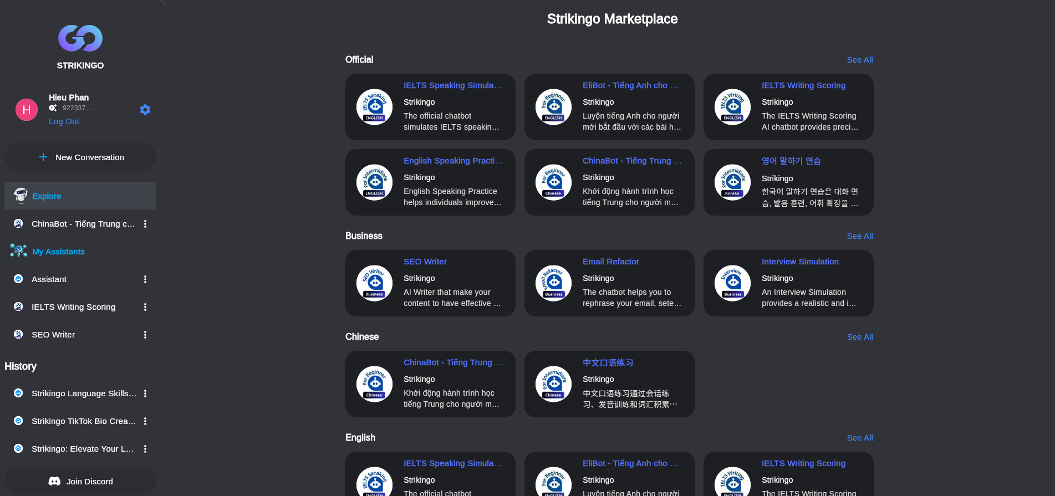Click the Strikingo Marketplace heading

pyautogui.click(x=612, y=19)
